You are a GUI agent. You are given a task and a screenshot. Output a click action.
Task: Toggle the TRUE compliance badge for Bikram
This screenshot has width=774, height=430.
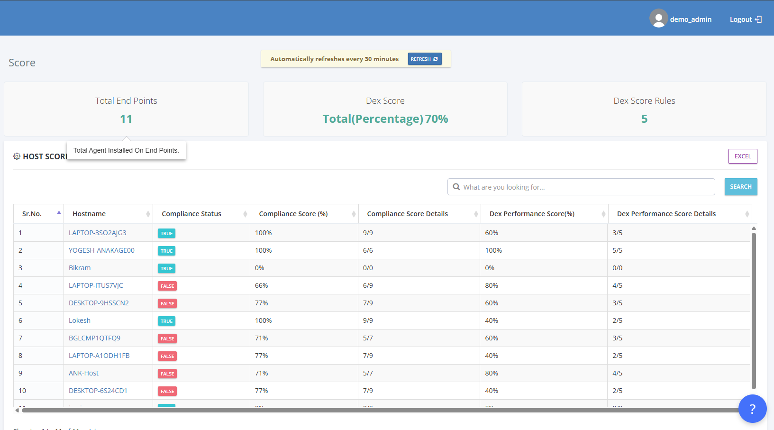[x=166, y=268]
